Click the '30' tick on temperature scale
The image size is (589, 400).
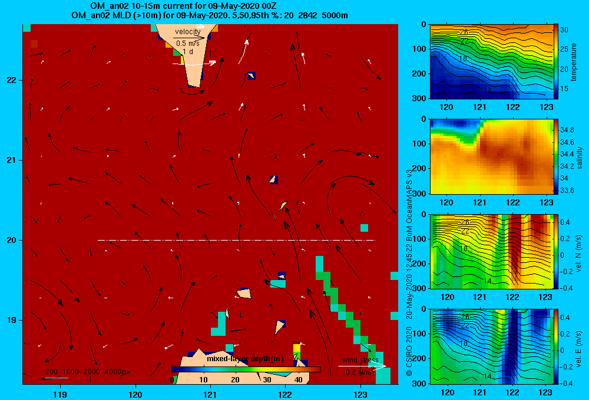tap(564, 29)
